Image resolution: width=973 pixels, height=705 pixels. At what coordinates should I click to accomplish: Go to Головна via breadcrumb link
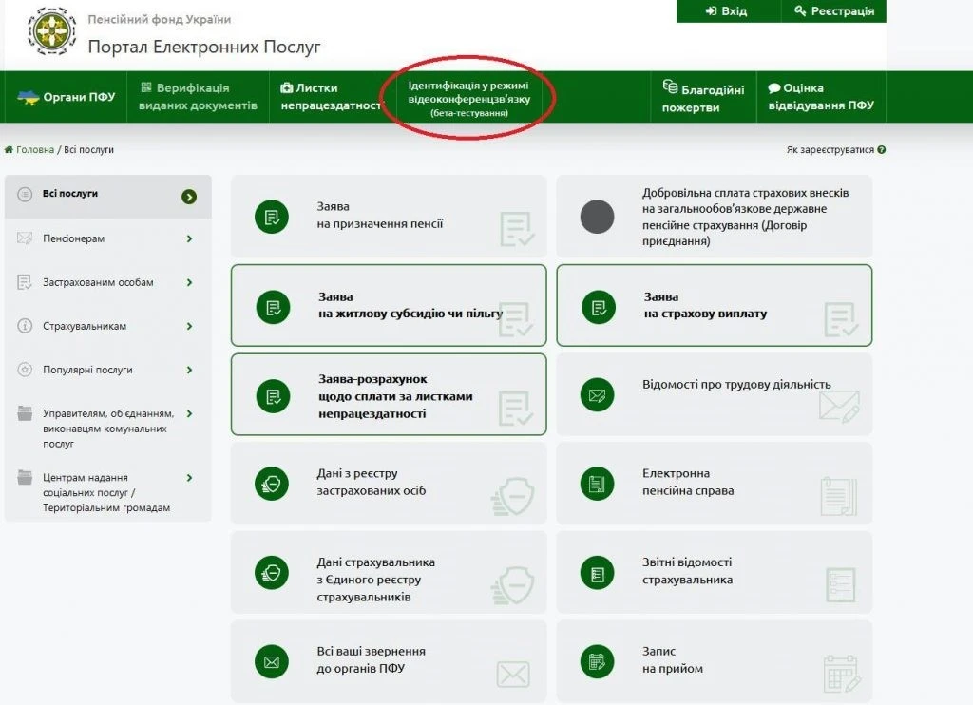[x=34, y=150]
